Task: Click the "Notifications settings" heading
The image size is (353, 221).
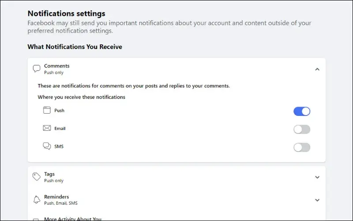Action: 67,14
